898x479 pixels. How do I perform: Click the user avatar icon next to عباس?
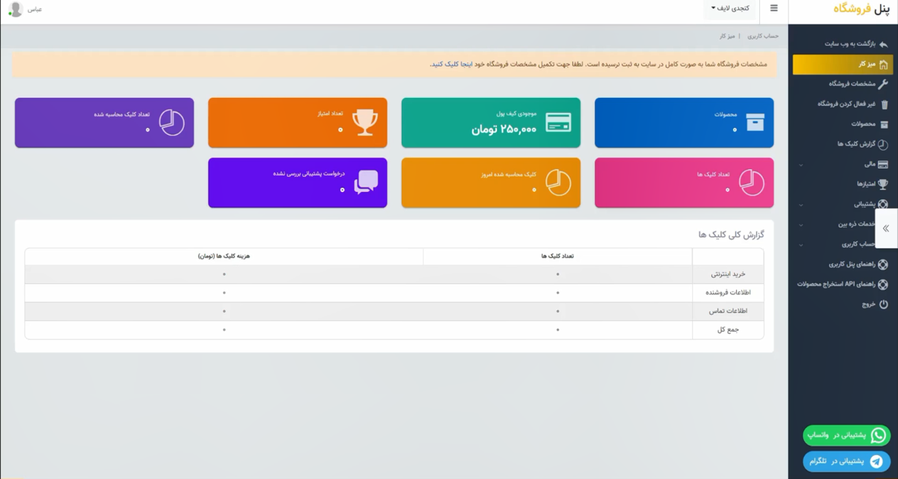(15, 9)
